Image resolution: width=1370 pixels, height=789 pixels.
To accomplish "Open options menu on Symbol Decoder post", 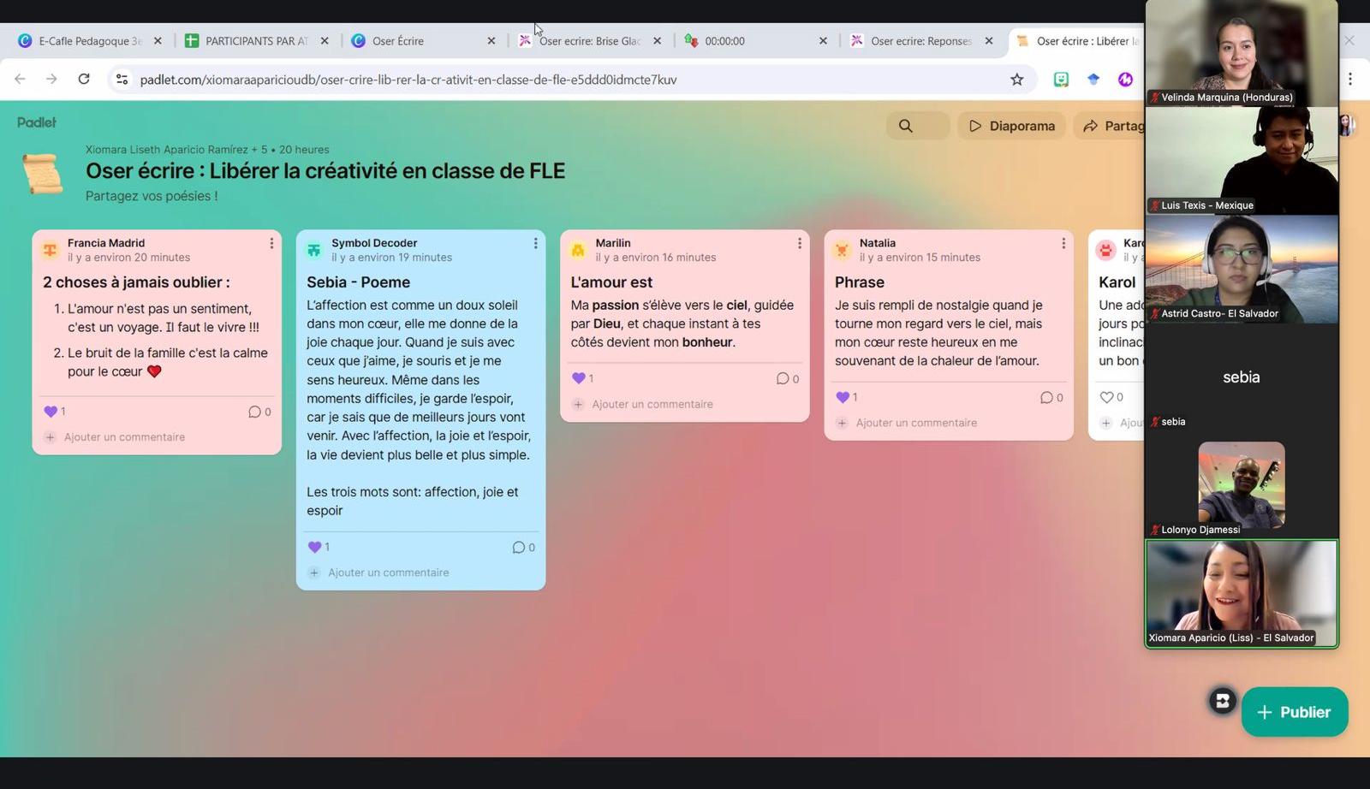I will (536, 243).
